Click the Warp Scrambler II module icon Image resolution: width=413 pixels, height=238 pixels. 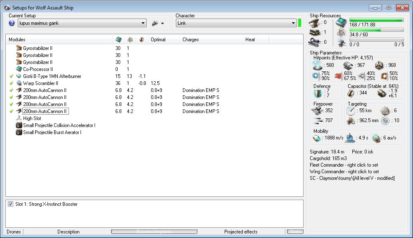19,83
